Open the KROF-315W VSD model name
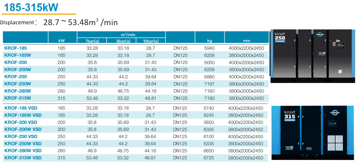Image resolution: width=356 pixels, height=164 pixels. point(23,158)
